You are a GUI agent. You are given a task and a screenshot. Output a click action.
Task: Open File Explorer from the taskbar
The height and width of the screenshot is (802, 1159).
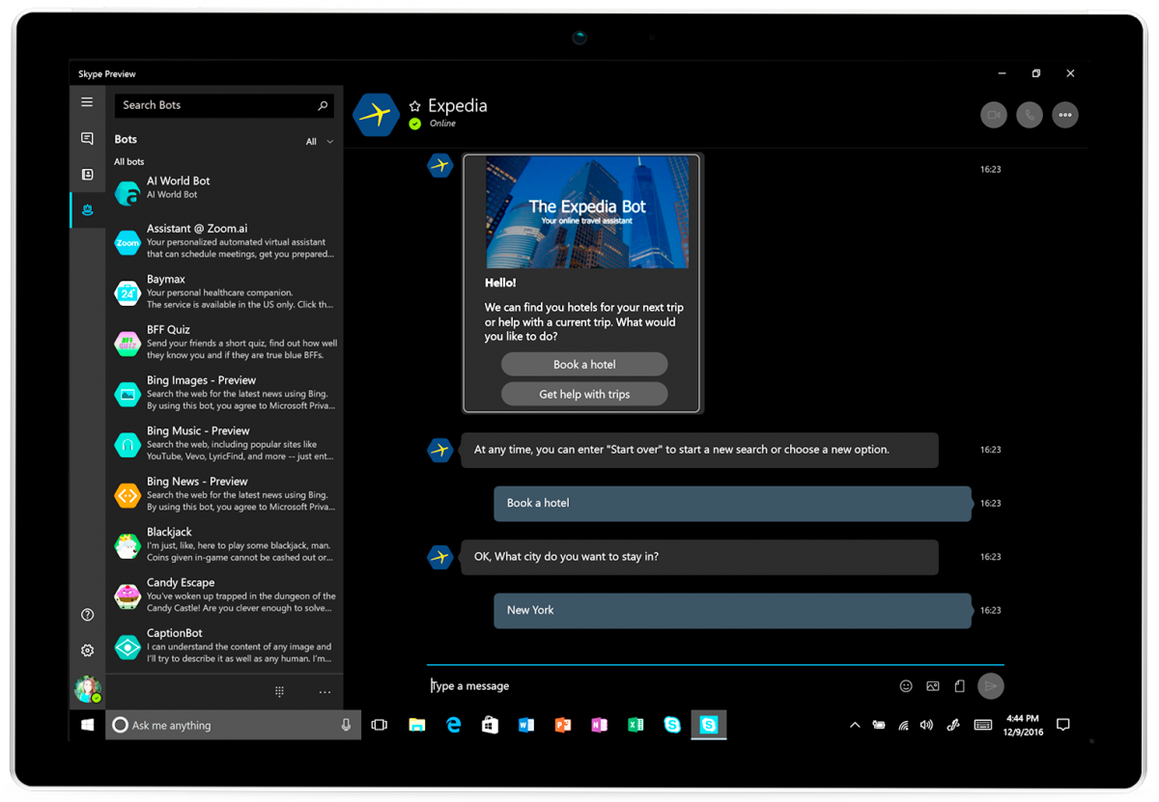(416, 725)
